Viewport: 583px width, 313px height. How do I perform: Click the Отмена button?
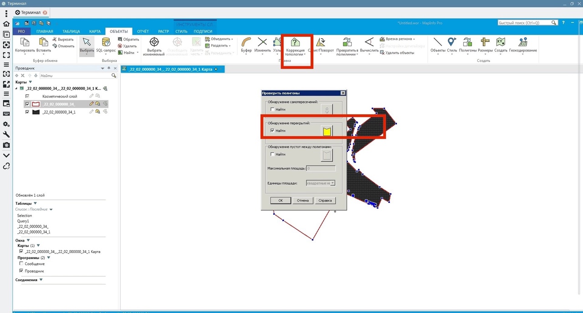click(303, 200)
